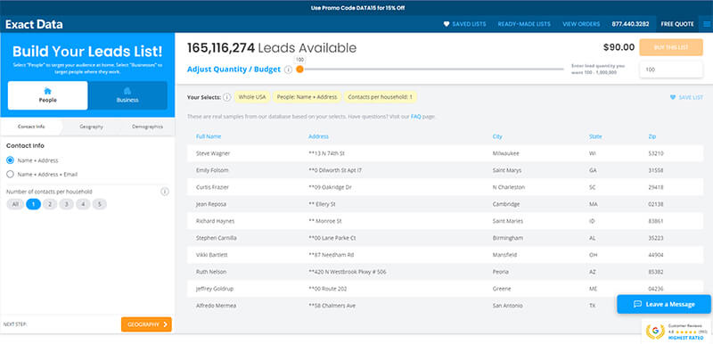Select All contacts per household

15,204
